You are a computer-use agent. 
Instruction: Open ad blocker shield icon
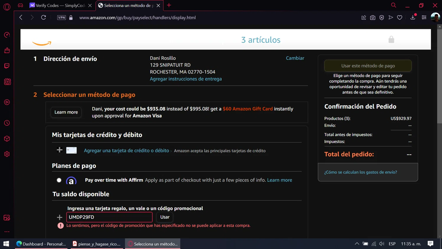[x=382, y=18]
